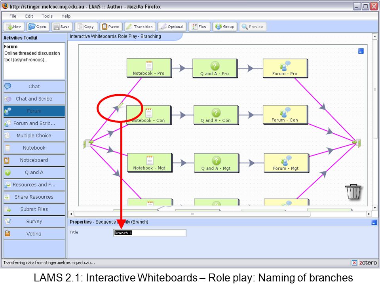Open the Help menu

(x=66, y=16)
